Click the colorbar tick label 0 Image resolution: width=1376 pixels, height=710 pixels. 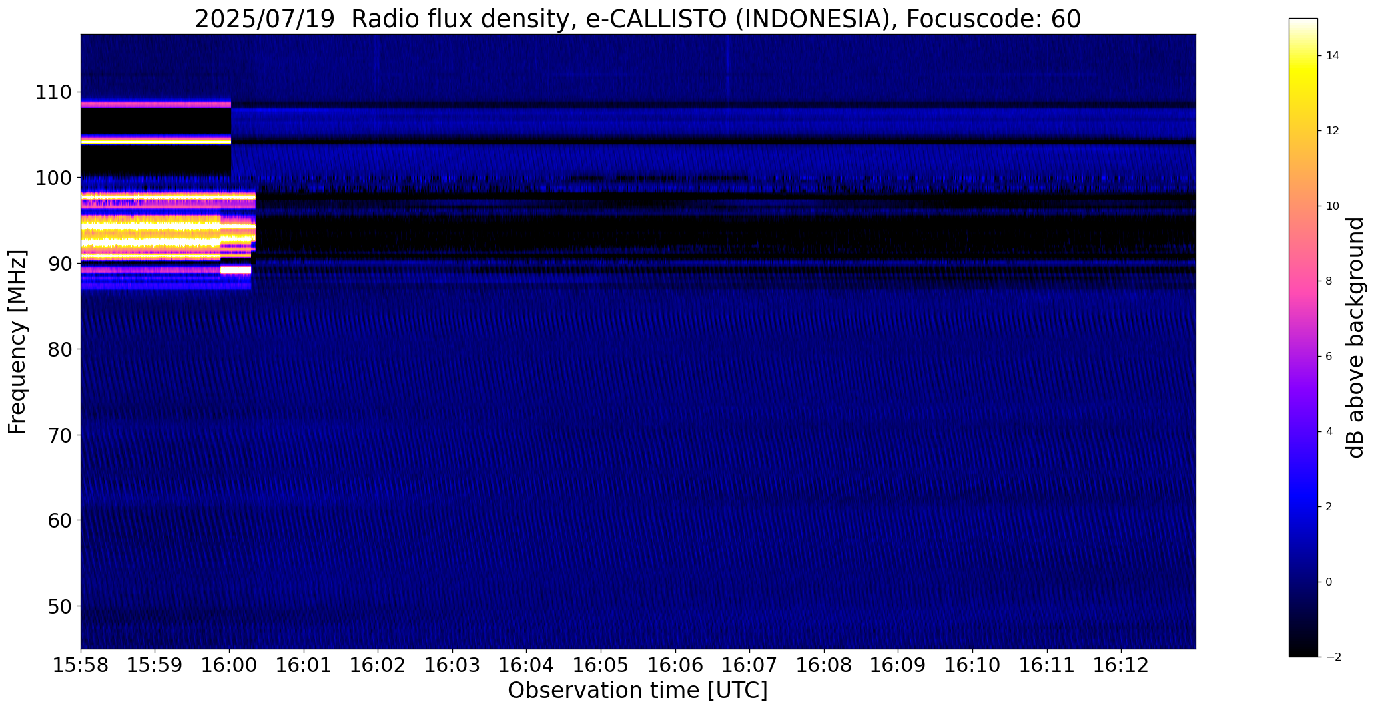(1329, 582)
